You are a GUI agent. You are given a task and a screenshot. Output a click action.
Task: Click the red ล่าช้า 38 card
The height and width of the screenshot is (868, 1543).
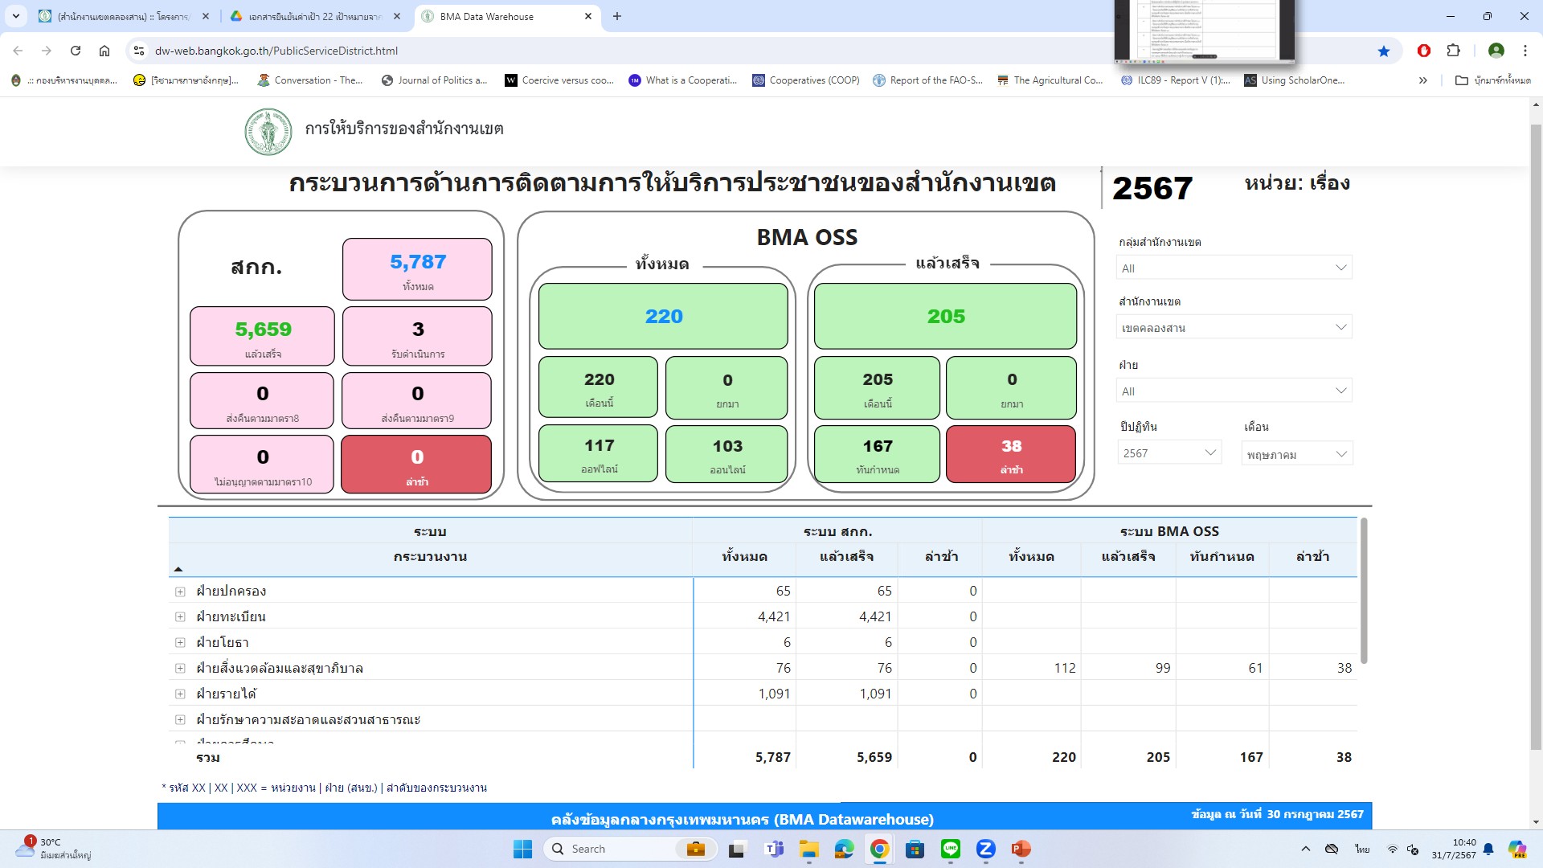point(1011,454)
